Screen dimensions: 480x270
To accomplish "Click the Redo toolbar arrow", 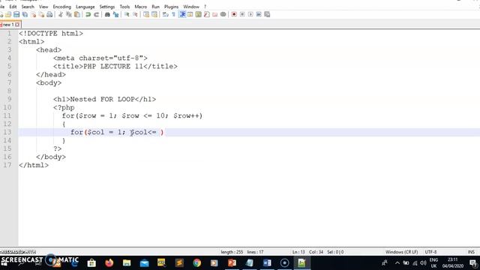I will pos(97,14).
